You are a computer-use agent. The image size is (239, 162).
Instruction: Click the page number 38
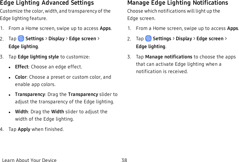point(124,160)
